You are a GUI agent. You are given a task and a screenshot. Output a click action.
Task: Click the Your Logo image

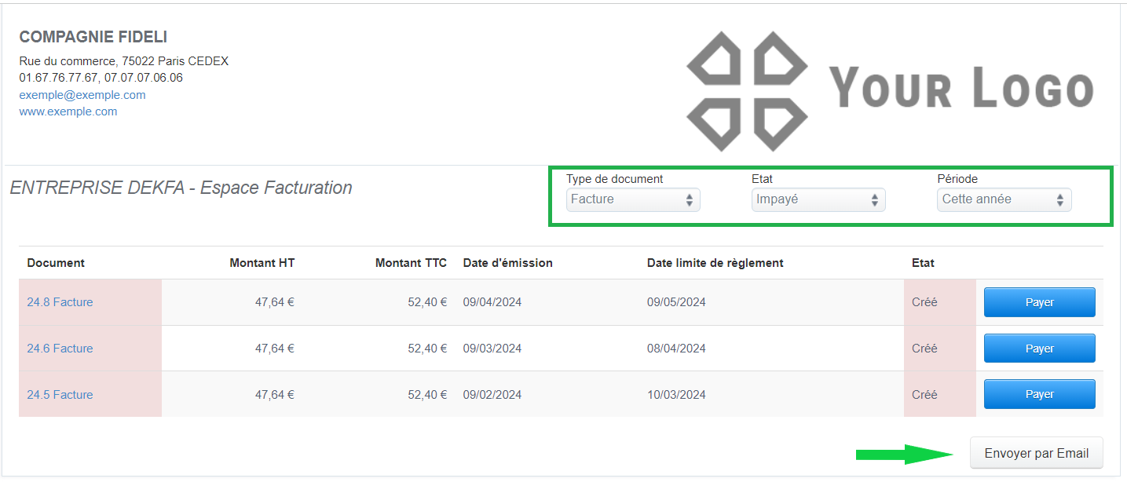tap(890, 91)
